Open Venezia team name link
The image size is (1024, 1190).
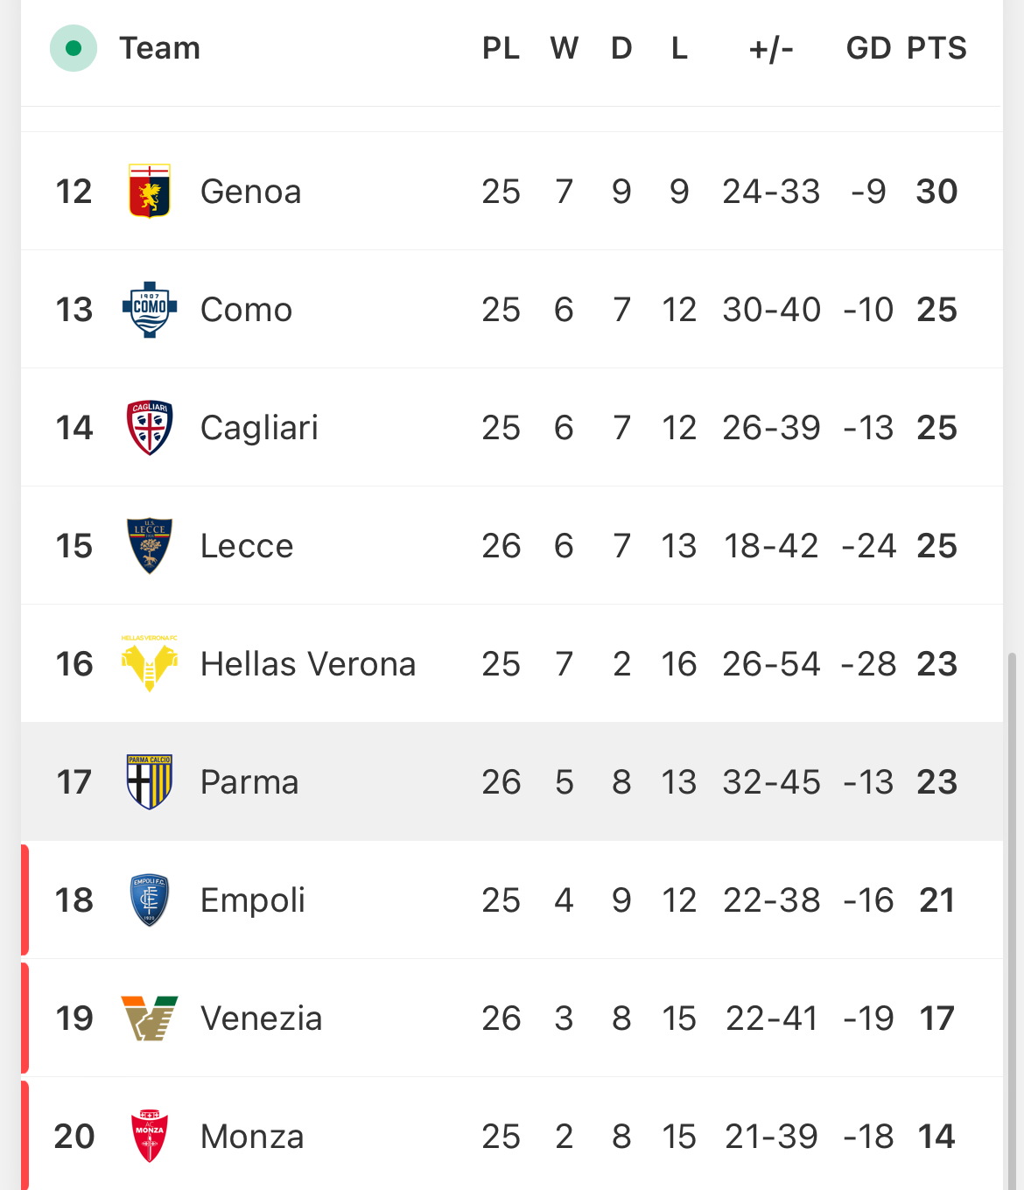[x=262, y=1018]
